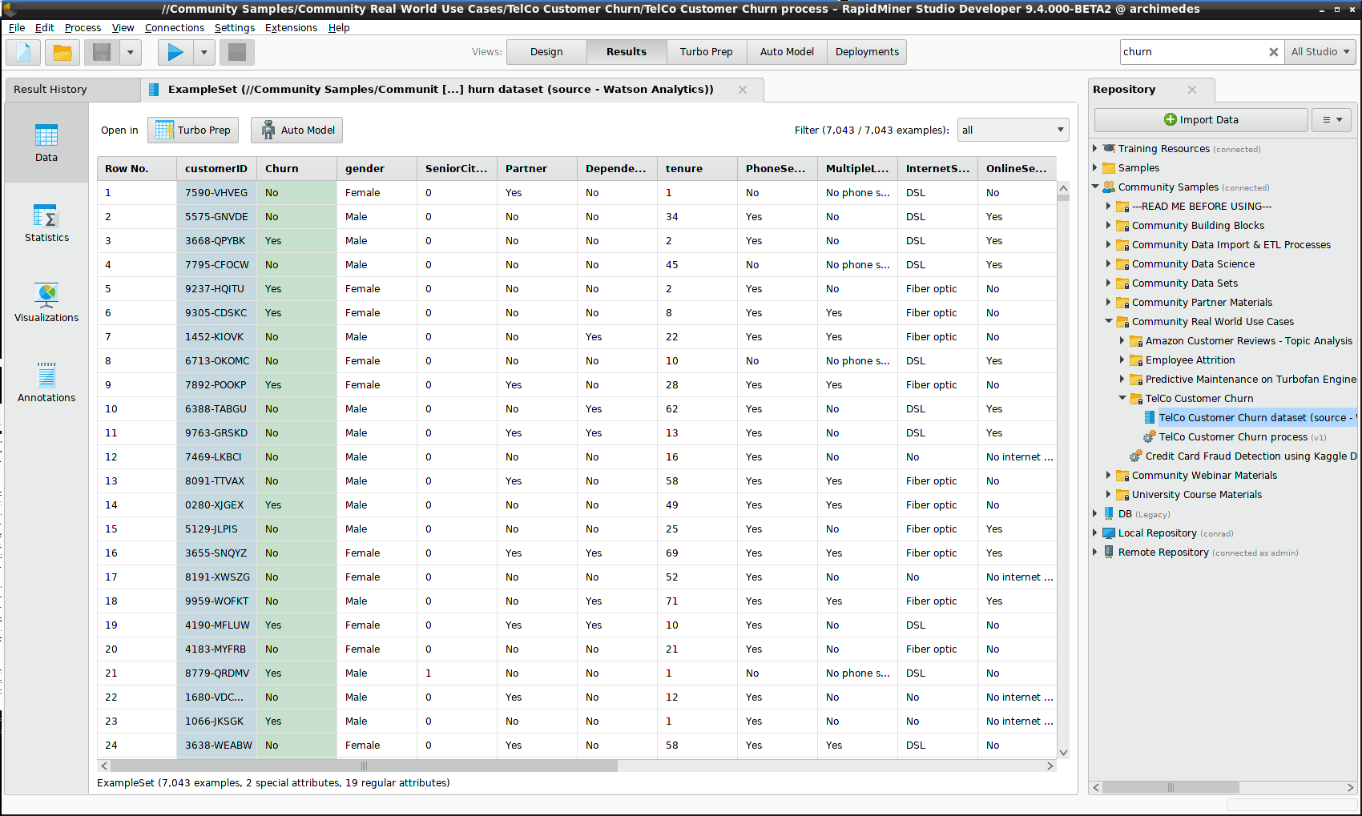1362x816 pixels.
Task: Click the stop process square icon
Action: [236, 52]
